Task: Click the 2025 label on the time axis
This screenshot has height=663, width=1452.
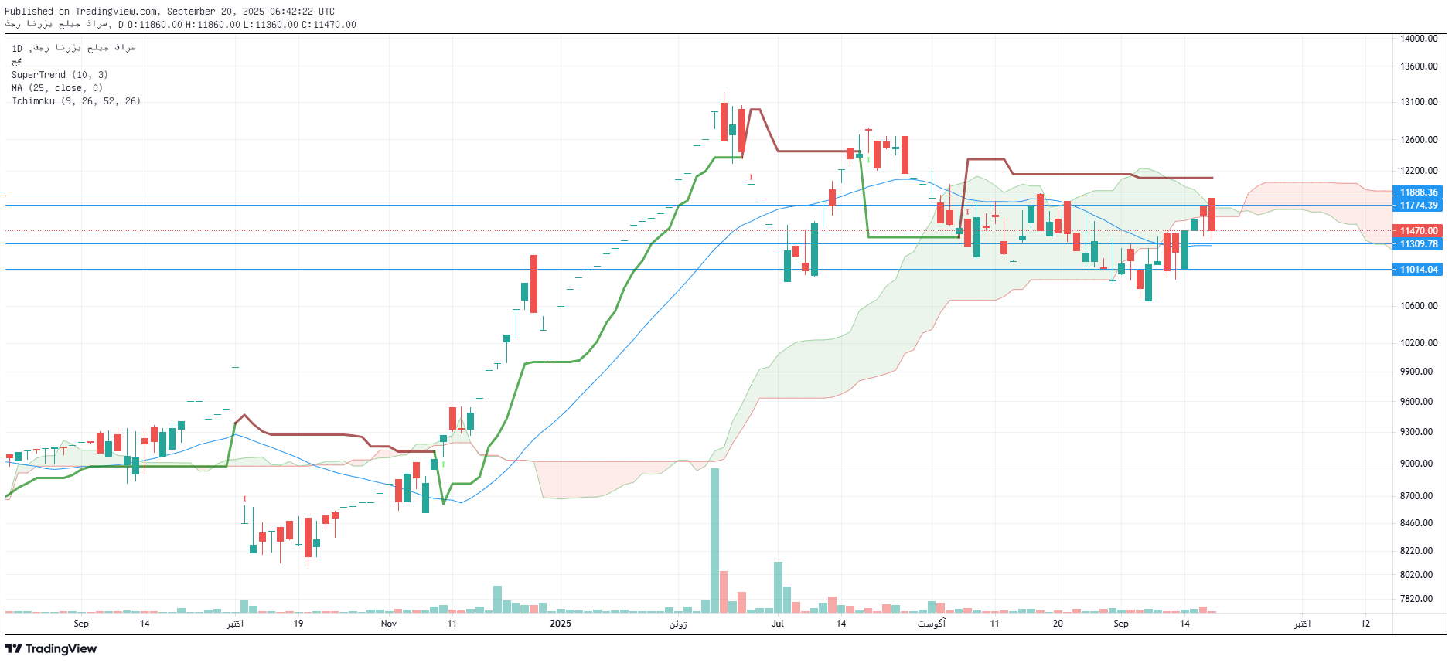Action: [561, 624]
